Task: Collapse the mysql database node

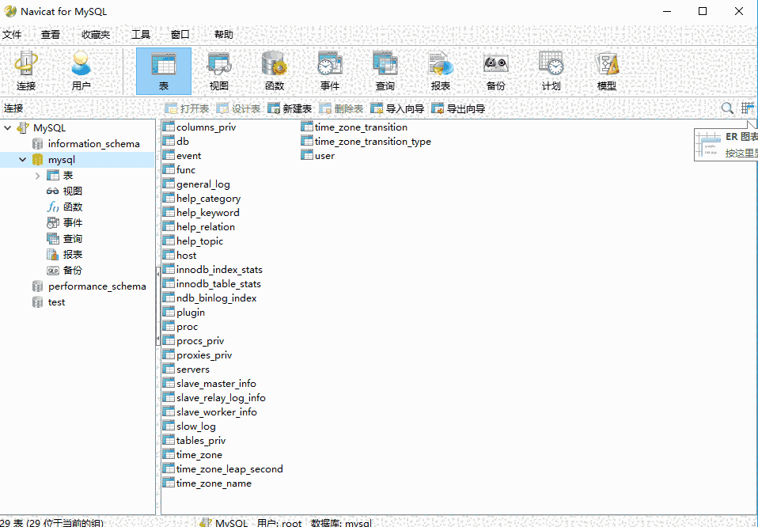Action: click(x=21, y=159)
